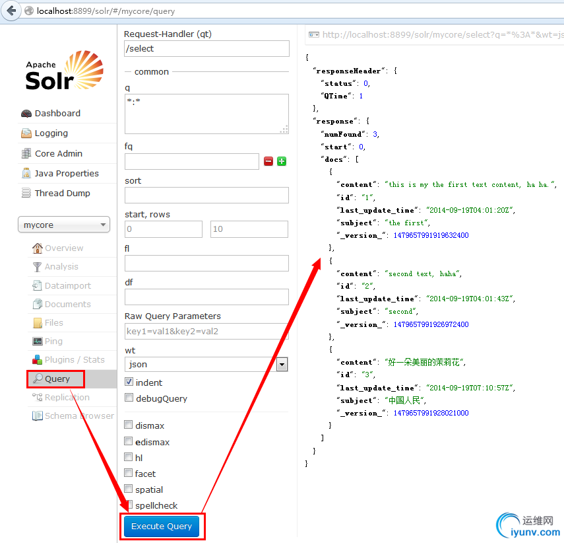
Task: Click the Documents sidebar label
Action: click(68, 304)
